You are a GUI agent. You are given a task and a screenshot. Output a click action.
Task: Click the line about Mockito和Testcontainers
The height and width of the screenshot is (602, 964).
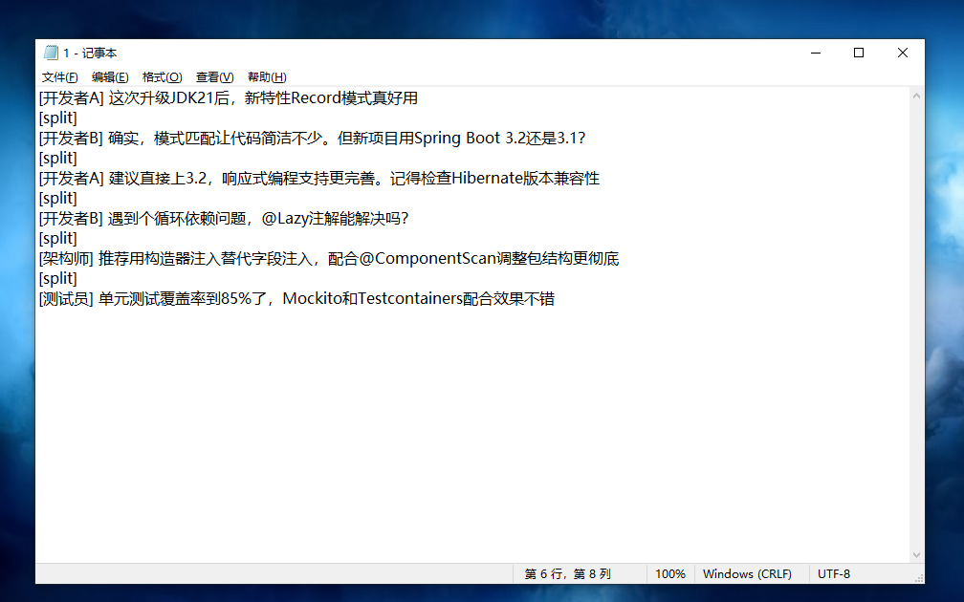[x=296, y=298]
